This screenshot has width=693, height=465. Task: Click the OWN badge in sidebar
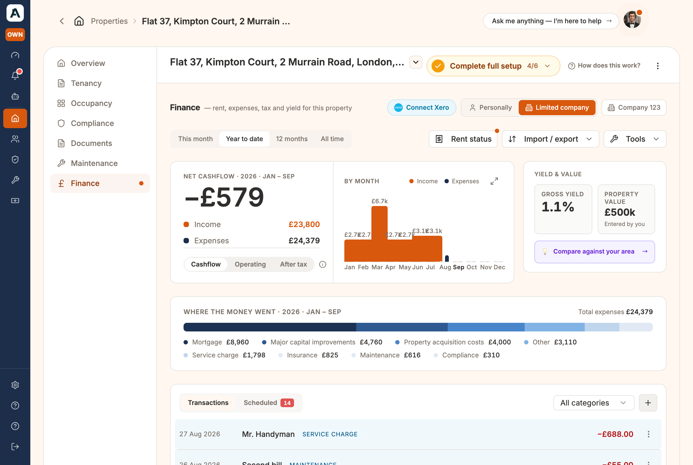pyautogui.click(x=15, y=34)
